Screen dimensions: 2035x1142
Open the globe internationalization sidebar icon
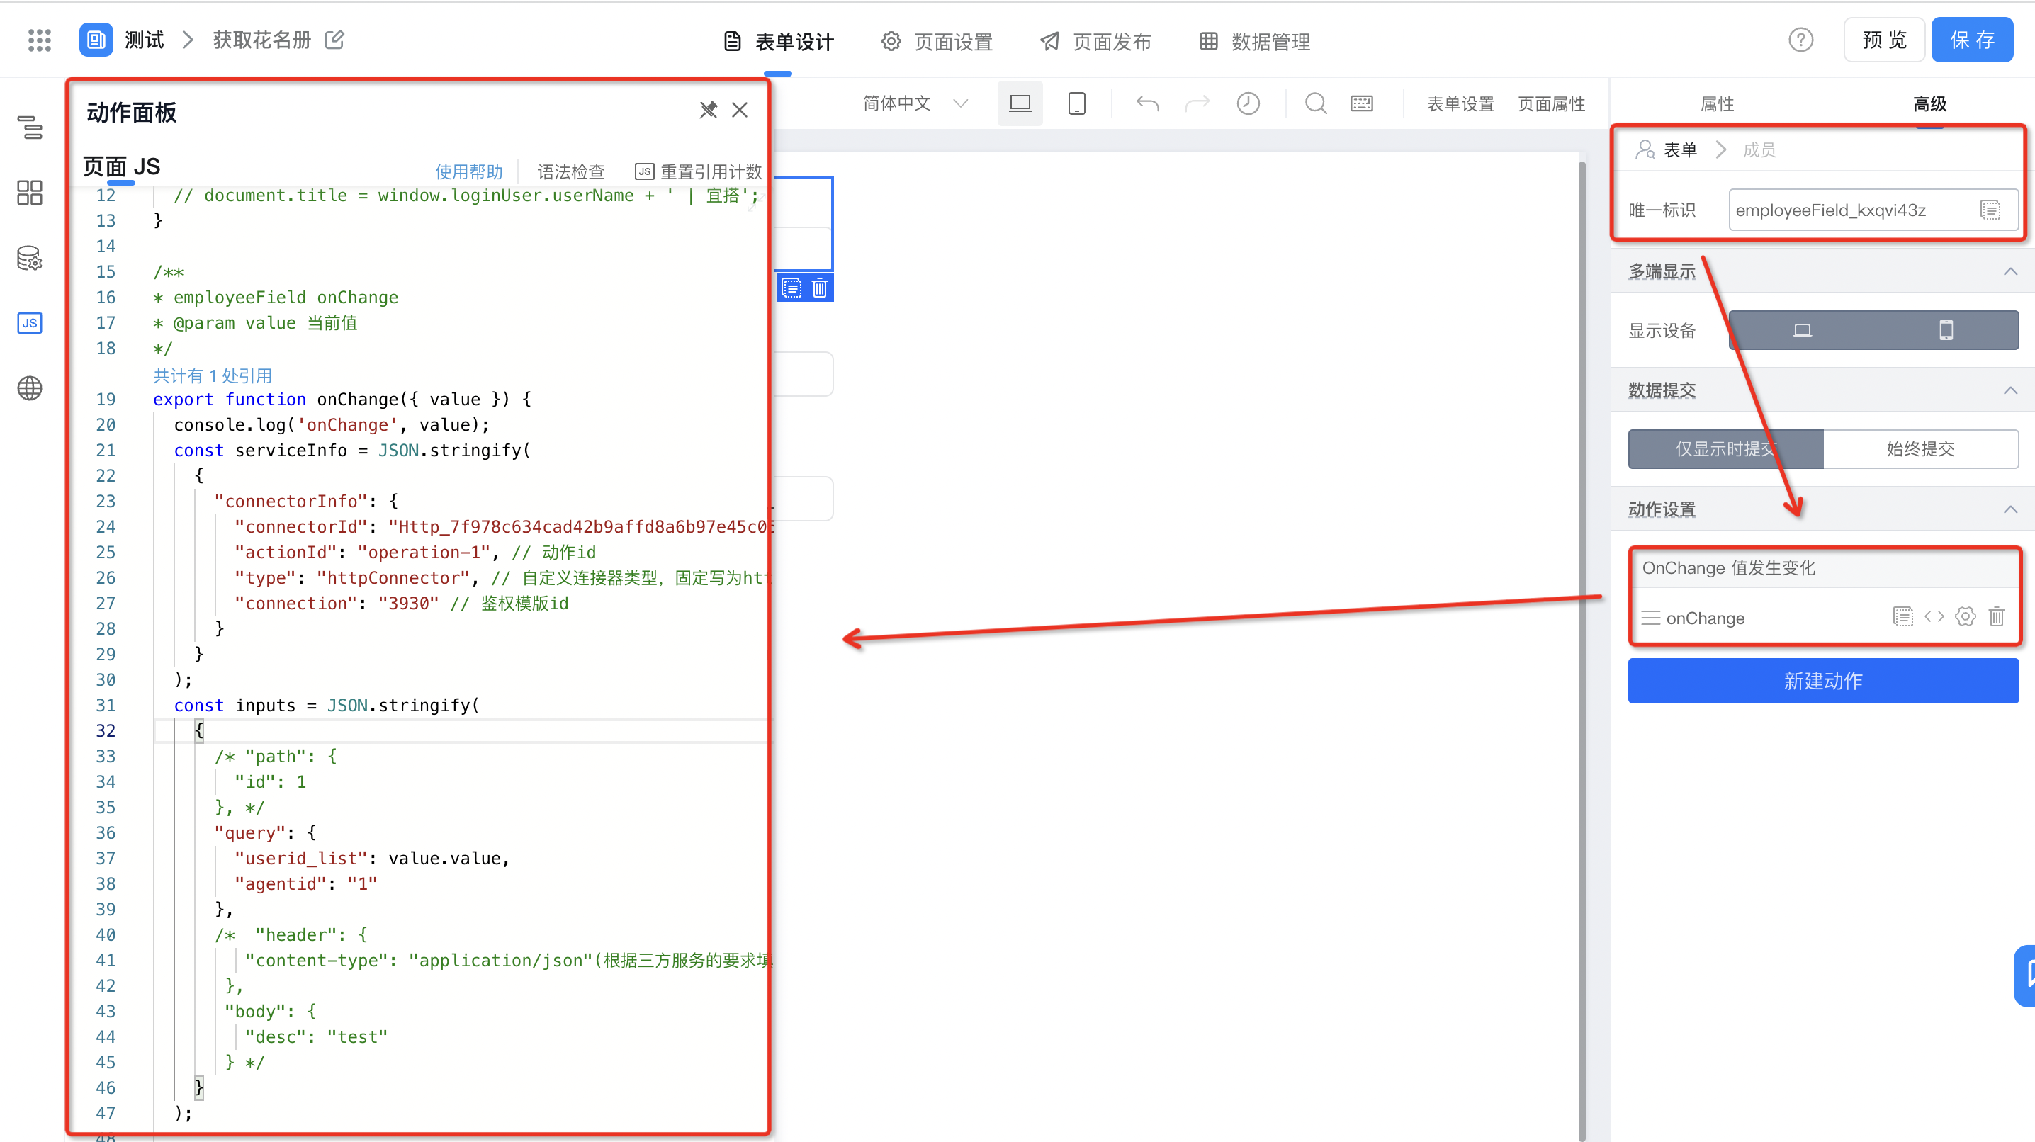click(x=30, y=388)
